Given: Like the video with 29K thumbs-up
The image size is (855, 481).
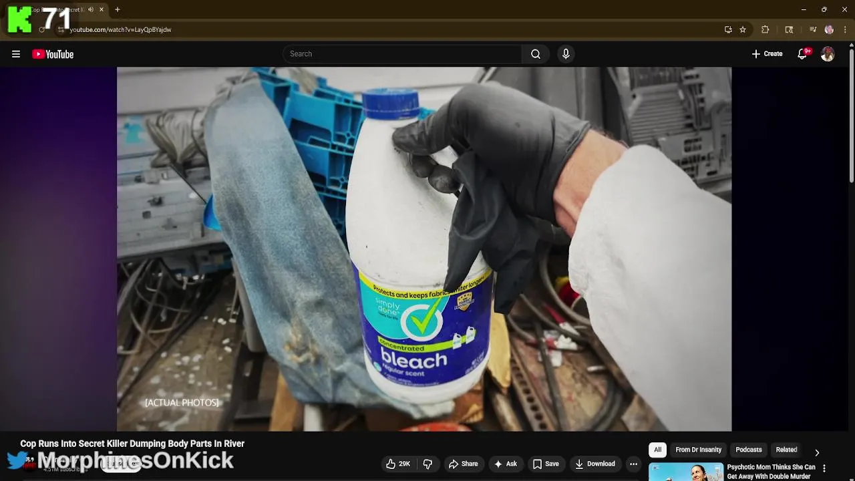Looking at the screenshot, I should point(398,464).
